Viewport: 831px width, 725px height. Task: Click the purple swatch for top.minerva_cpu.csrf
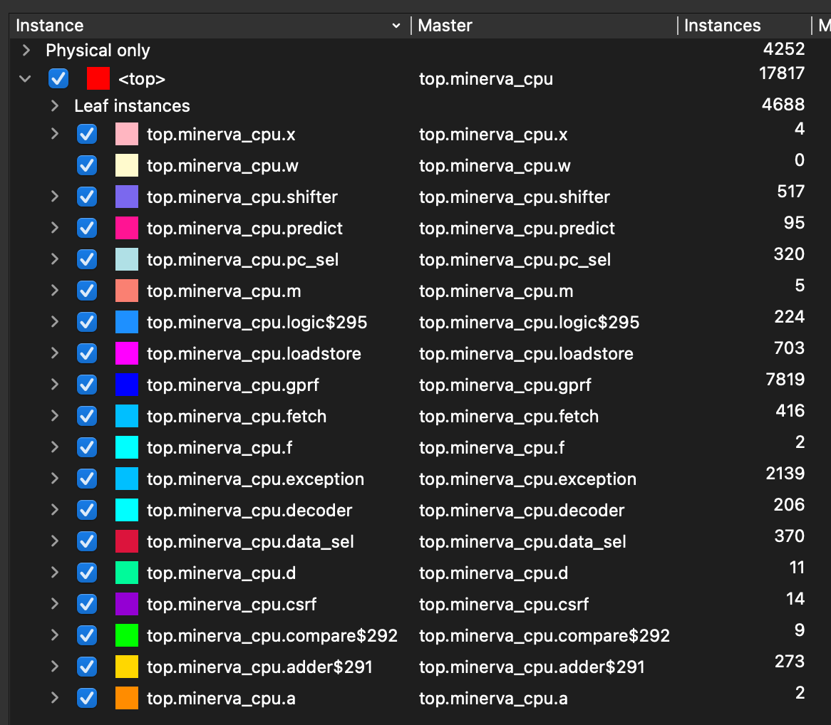pos(126,605)
